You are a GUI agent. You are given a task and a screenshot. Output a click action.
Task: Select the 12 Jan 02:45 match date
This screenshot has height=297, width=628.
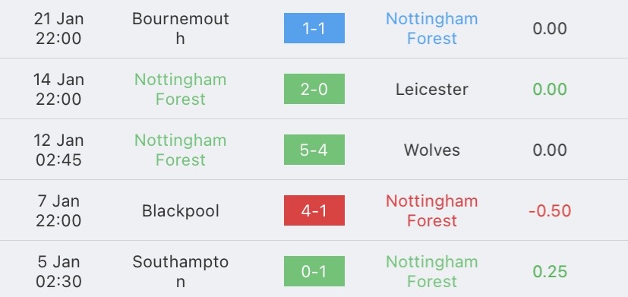(58, 150)
